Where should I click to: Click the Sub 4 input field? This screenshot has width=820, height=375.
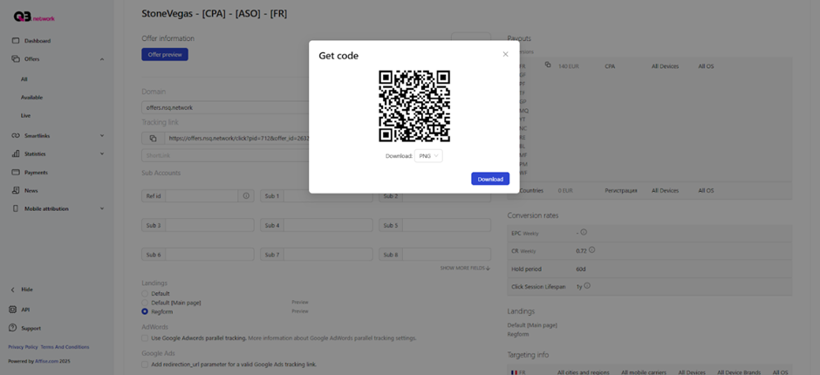tap(328, 225)
